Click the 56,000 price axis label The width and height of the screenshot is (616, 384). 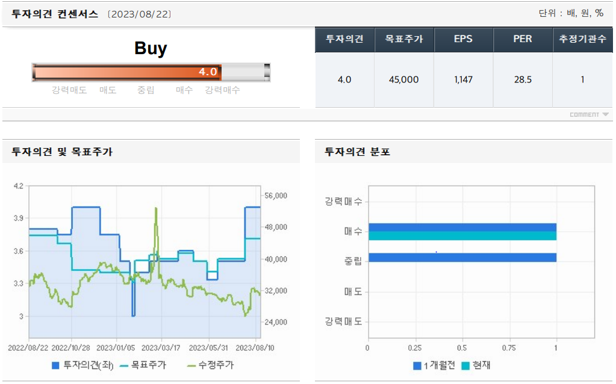pyautogui.click(x=276, y=196)
